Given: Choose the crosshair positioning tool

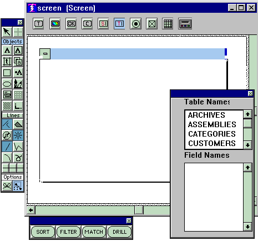Looking at the screenshot, I should tap(18, 32).
